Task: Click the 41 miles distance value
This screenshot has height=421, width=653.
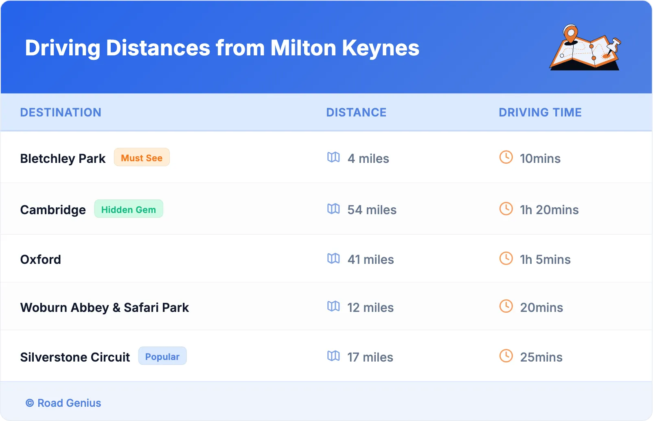Action: 371,259
